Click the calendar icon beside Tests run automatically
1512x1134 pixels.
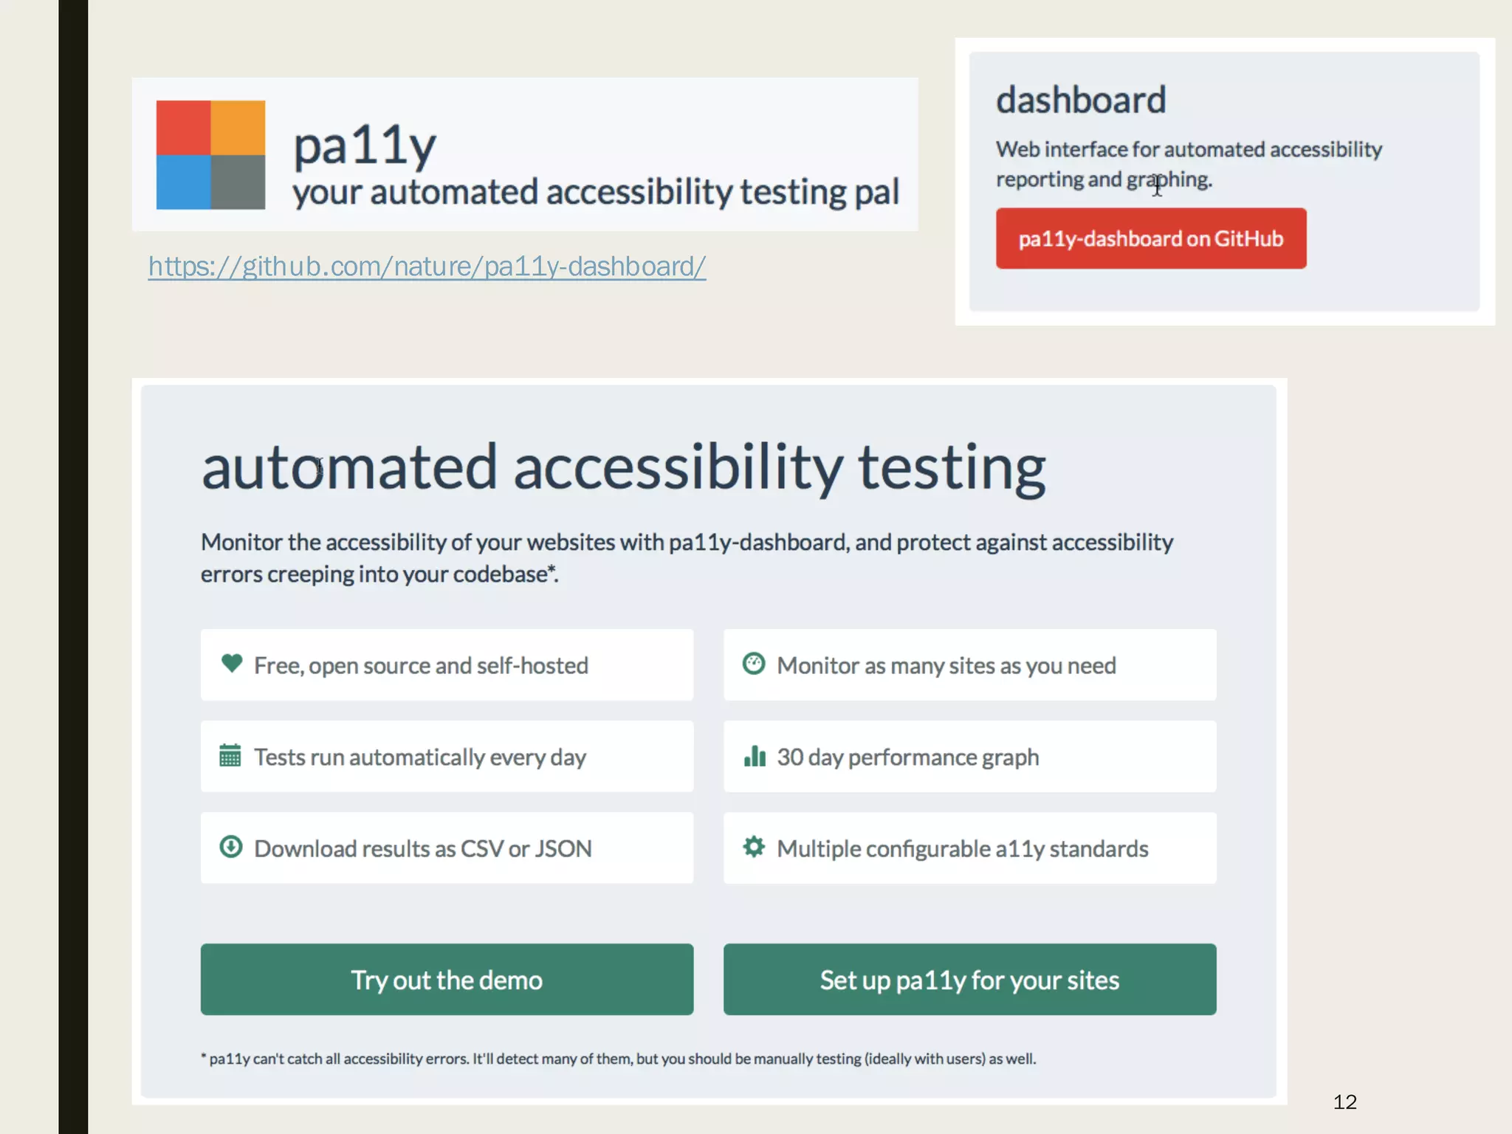[x=230, y=755]
